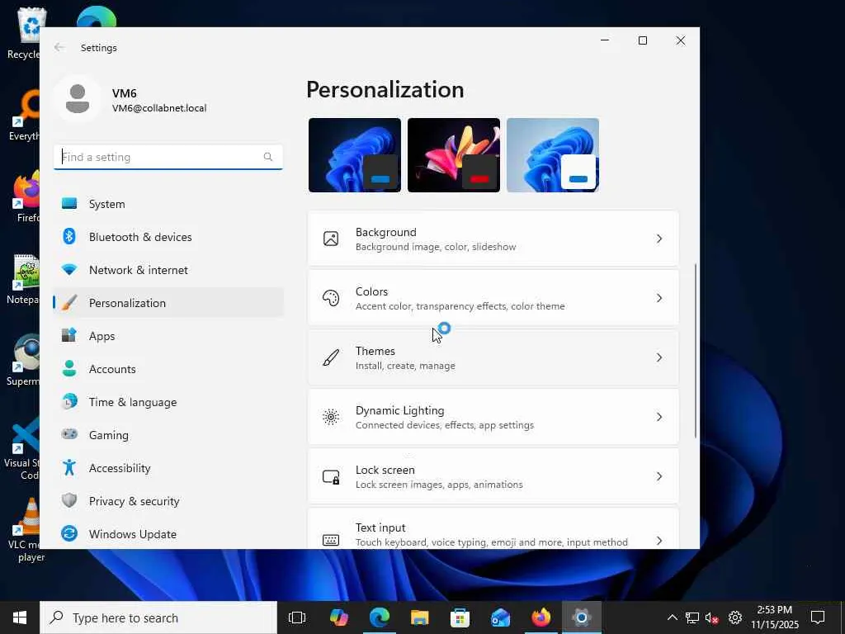Image resolution: width=845 pixels, height=634 pixels.
Task: Expand the Lock screen chevron
Action: [659, 476]
